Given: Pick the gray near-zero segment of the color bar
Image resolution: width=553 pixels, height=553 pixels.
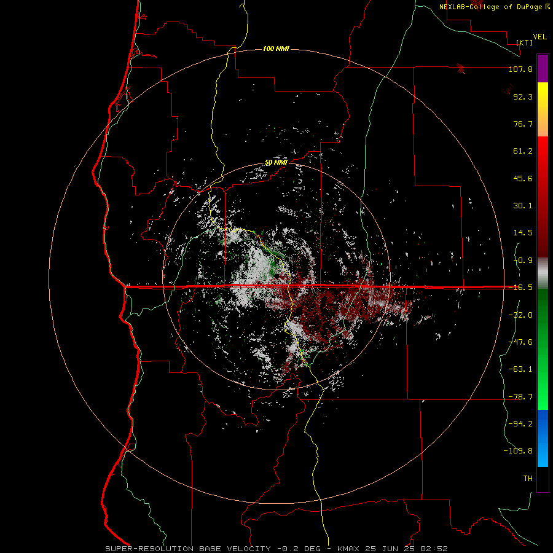Looking at the screenshot, I should (x=543, y=273).
